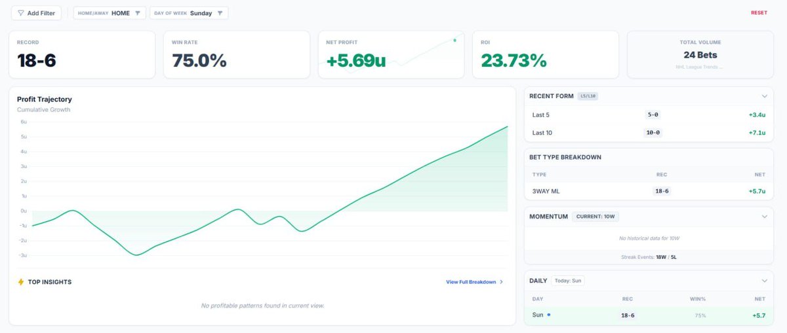Click the 3WAY ML bet type row

coord(649,191)
